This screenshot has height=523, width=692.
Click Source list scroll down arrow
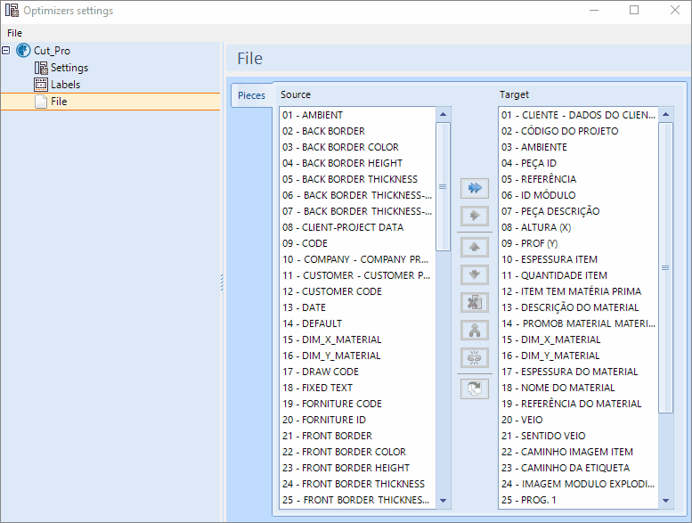[444, 501]
